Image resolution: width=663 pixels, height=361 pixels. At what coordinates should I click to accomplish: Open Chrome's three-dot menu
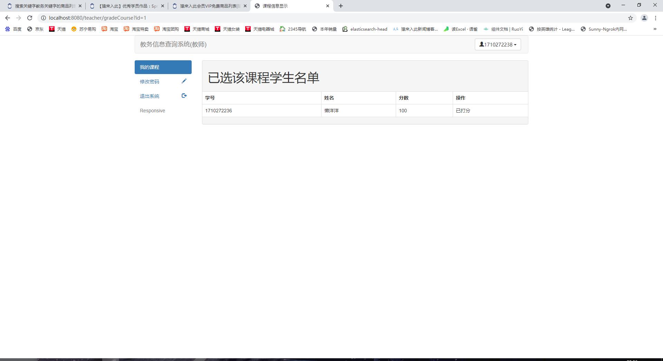click(656, 18)
